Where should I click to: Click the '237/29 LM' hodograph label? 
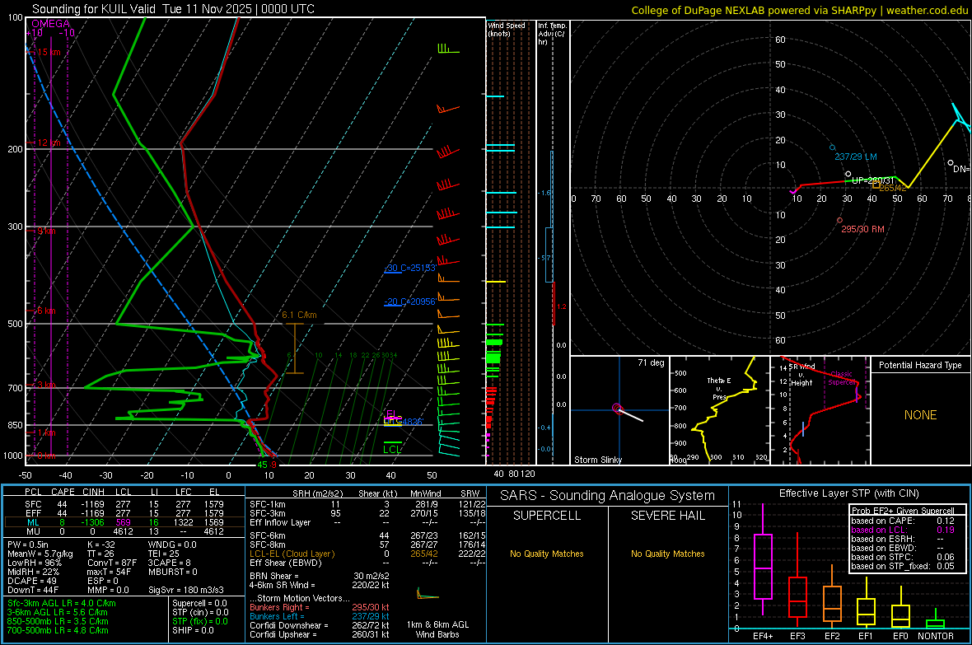[856, 157]
